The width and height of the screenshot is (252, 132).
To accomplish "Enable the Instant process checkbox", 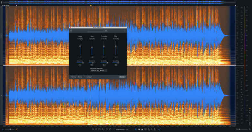I will [114, 129].
